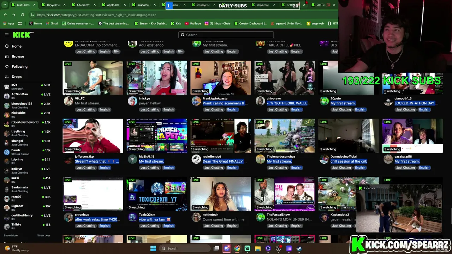The height and width of the screenshot is (254, 452).
Task: Open the Kick hamburger sidebar menu
Action: tap(7, 35)
